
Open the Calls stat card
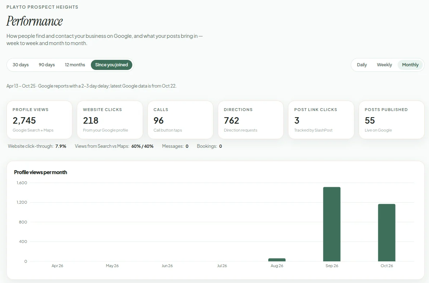pyautogui.click(x=180, y=120)
